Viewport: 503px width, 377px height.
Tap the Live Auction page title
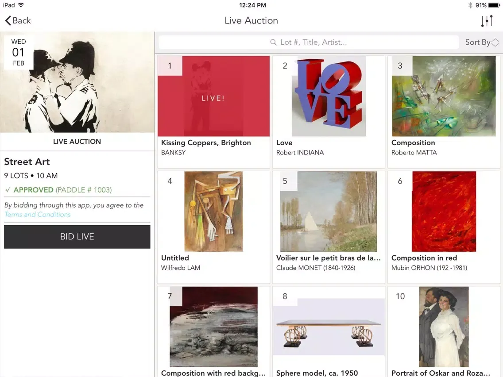[251, 20]
